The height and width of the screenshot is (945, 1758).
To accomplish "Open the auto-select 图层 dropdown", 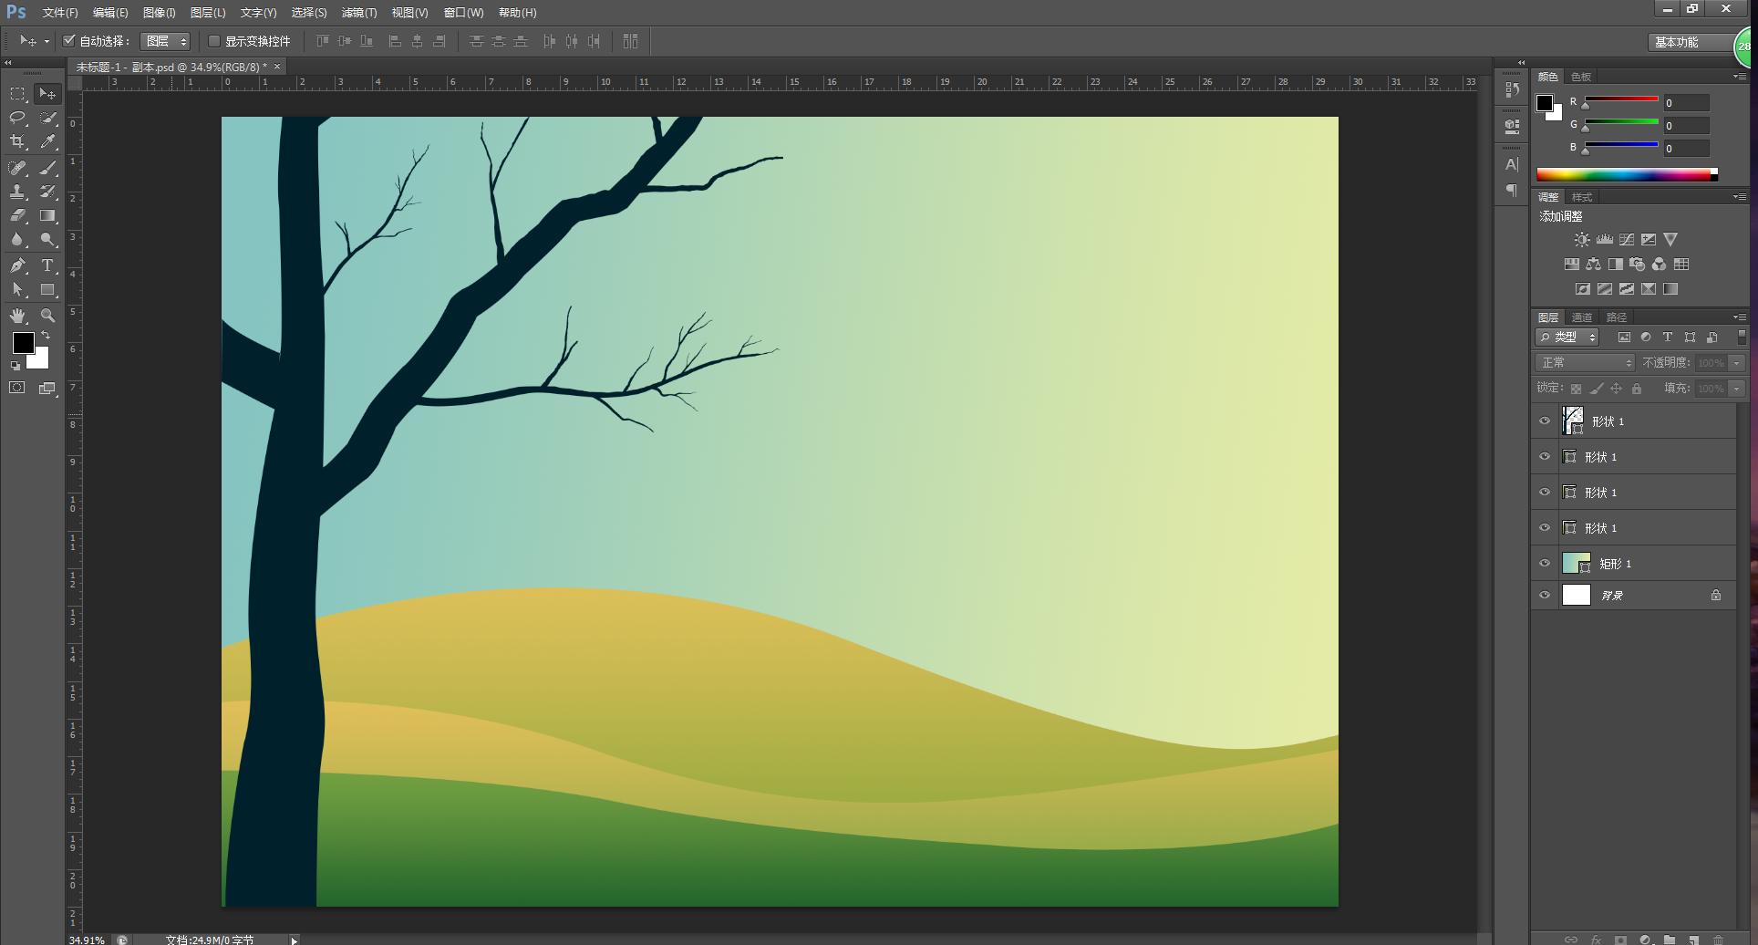I will (166, 41).
